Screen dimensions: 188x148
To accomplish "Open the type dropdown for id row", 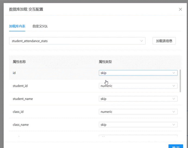I will click(x=138, y=73).
